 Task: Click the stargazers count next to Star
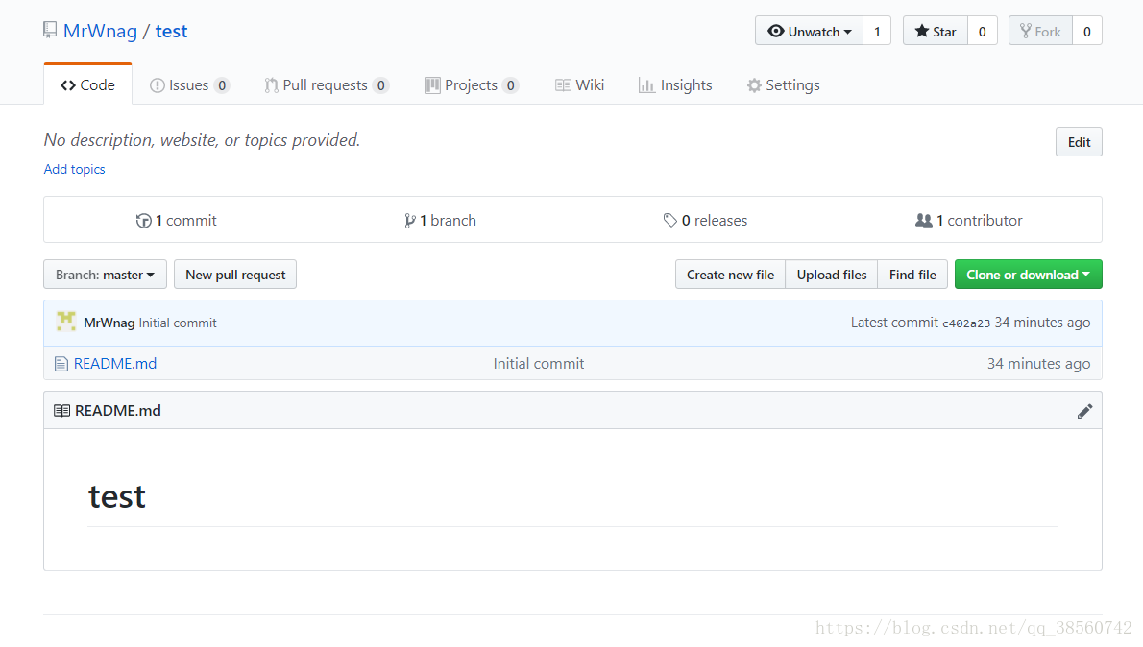click(982, 32)
